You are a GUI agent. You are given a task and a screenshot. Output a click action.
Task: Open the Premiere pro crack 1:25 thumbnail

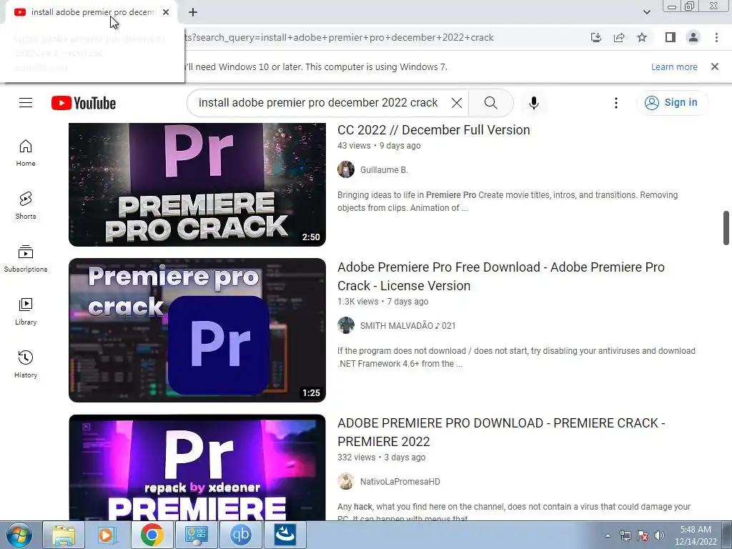tap(197, 330)
